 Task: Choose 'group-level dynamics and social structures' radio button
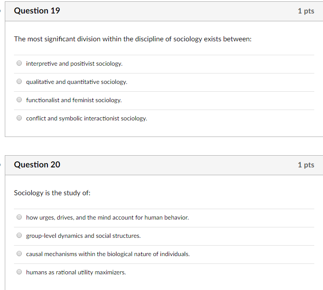click(x=19, y=235)
